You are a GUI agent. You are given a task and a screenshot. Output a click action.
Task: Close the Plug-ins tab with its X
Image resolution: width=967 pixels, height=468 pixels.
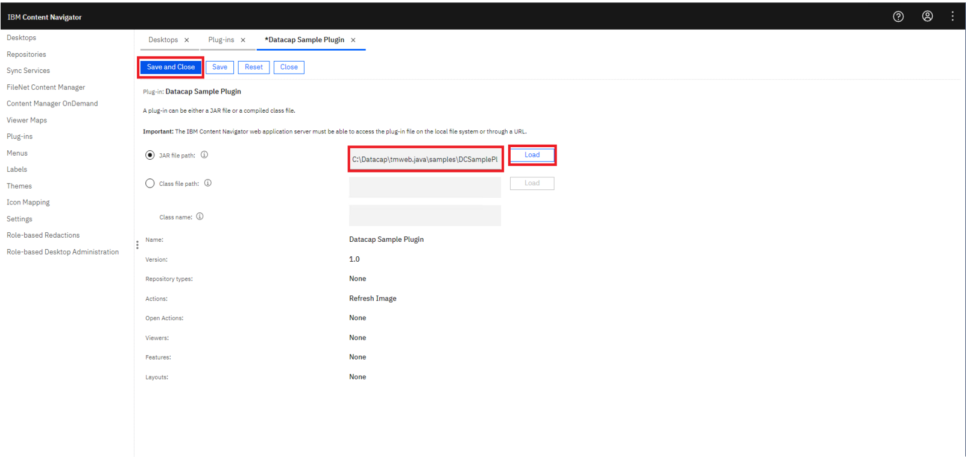[243, 40]
